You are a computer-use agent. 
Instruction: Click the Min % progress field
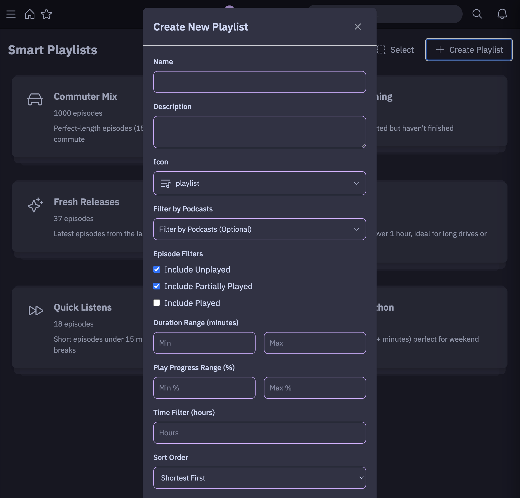(x=204, y=388)
